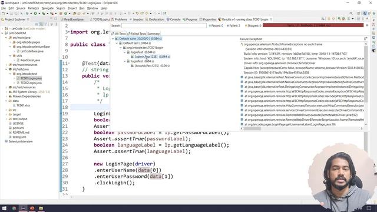This screenshot has width=377, height=212.
Task: Click the Run (green play) toolbar icon
Action: [35, 14]
